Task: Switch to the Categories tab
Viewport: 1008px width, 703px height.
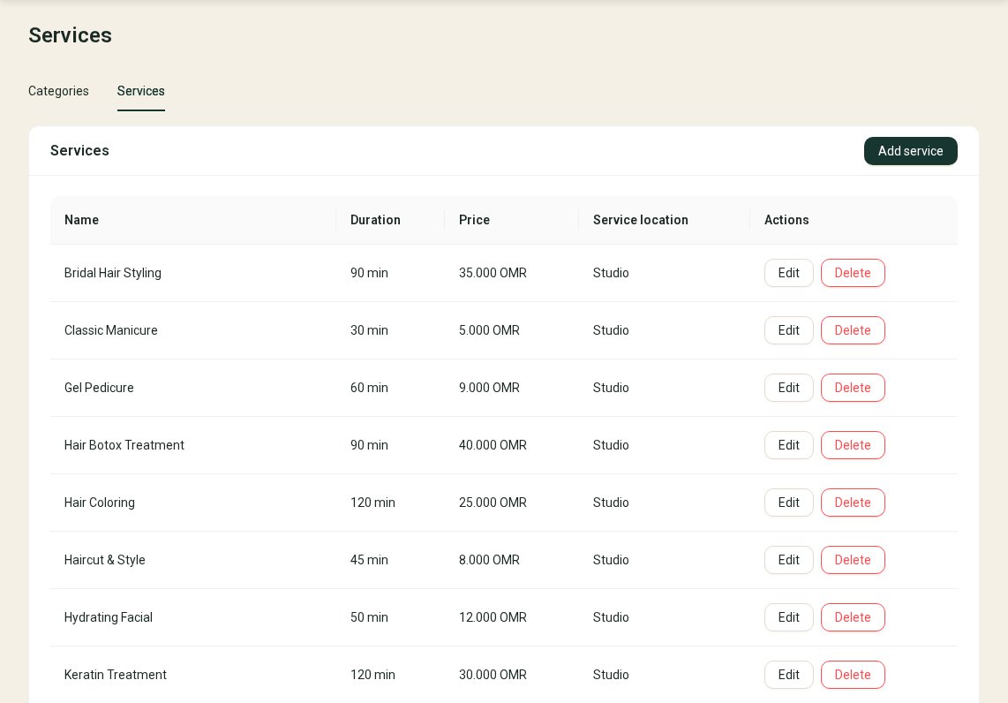Action: (x=58, y=91)
